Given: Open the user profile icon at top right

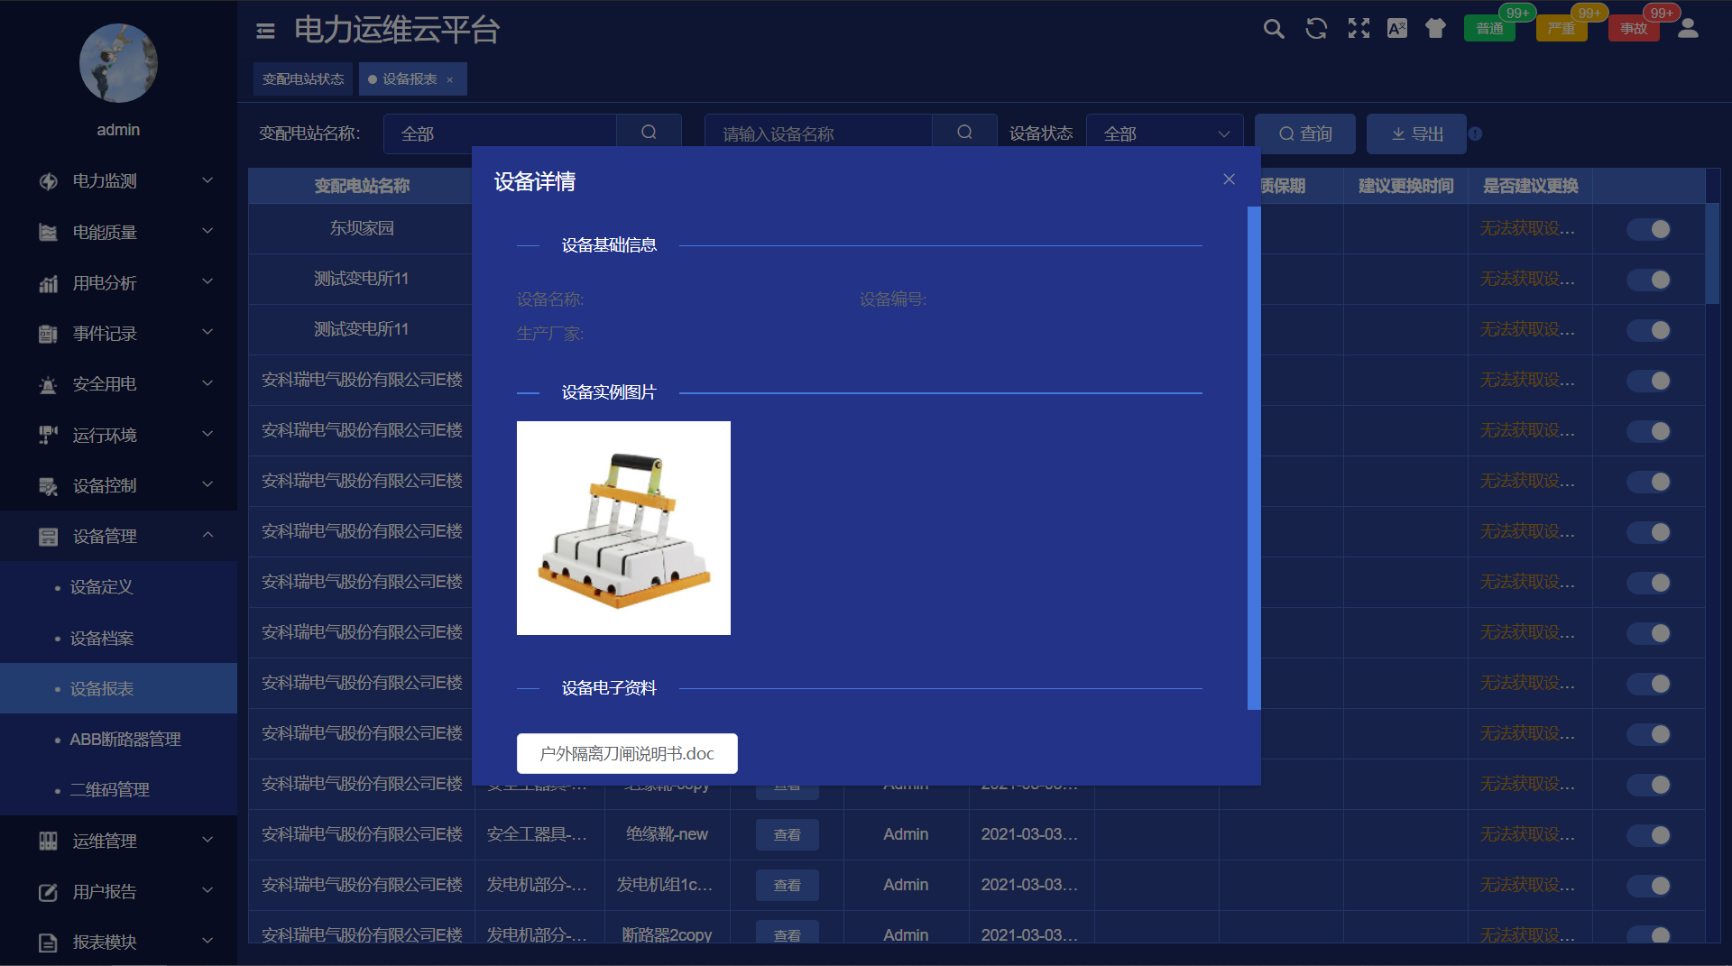Looking at the screenshot, I should click(x=1688, y=29).
